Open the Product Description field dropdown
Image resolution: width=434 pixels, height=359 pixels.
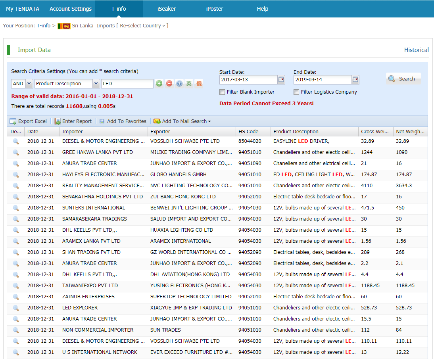96,84
